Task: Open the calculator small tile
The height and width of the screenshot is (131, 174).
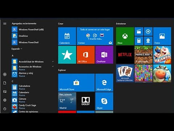Action: 139,41
